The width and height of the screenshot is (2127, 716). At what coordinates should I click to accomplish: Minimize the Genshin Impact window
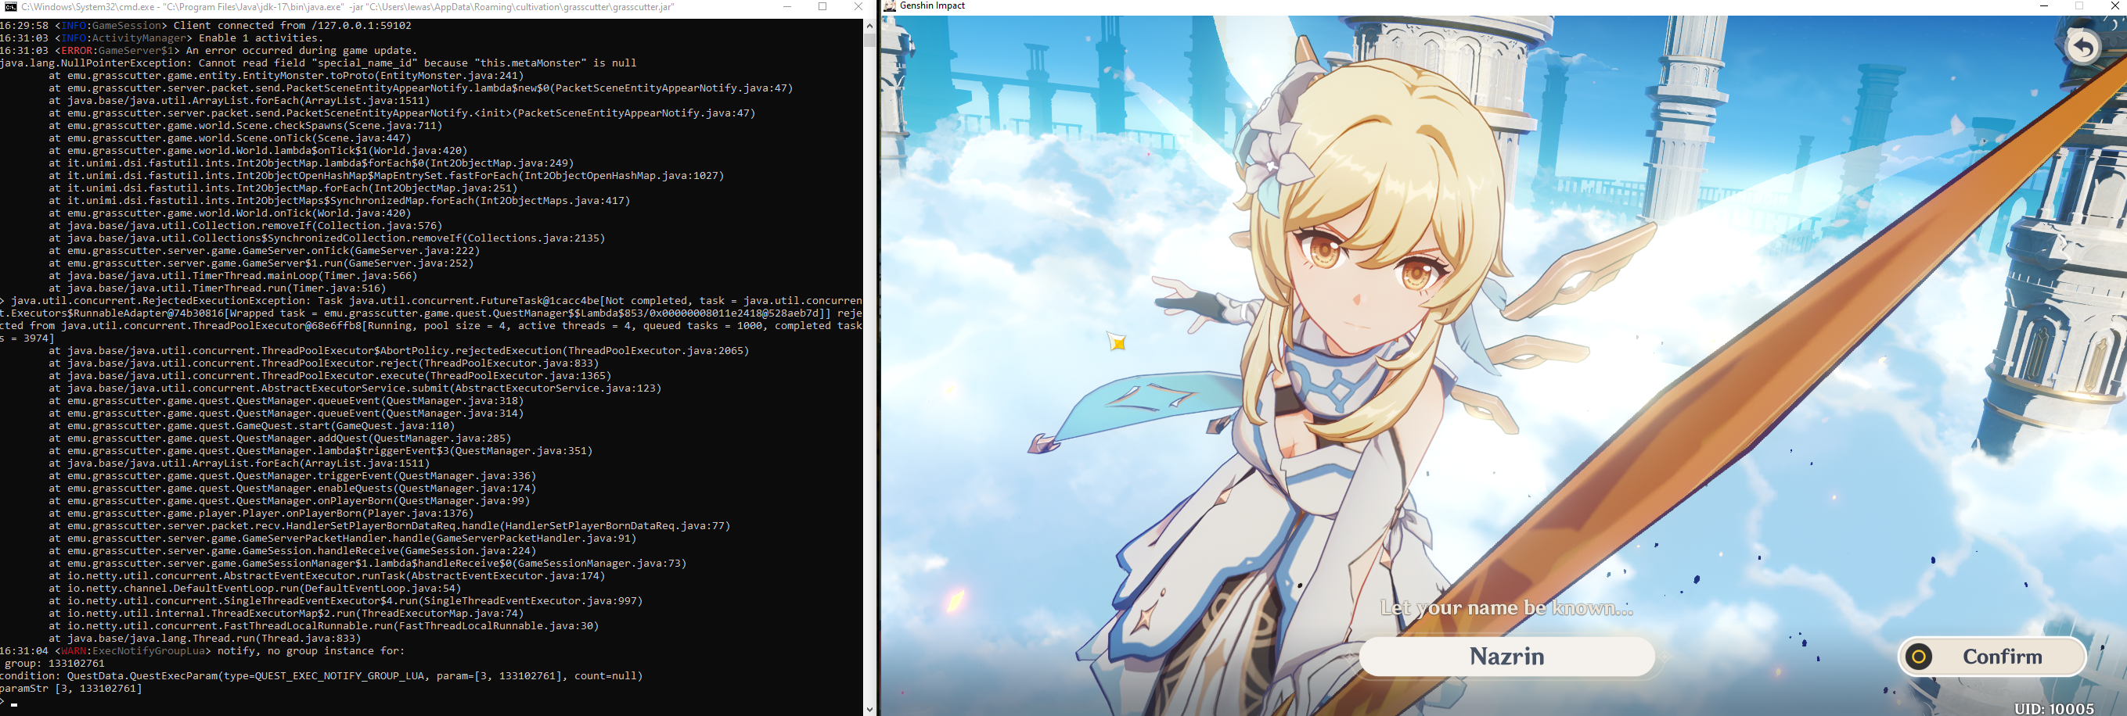(2043, 5)
